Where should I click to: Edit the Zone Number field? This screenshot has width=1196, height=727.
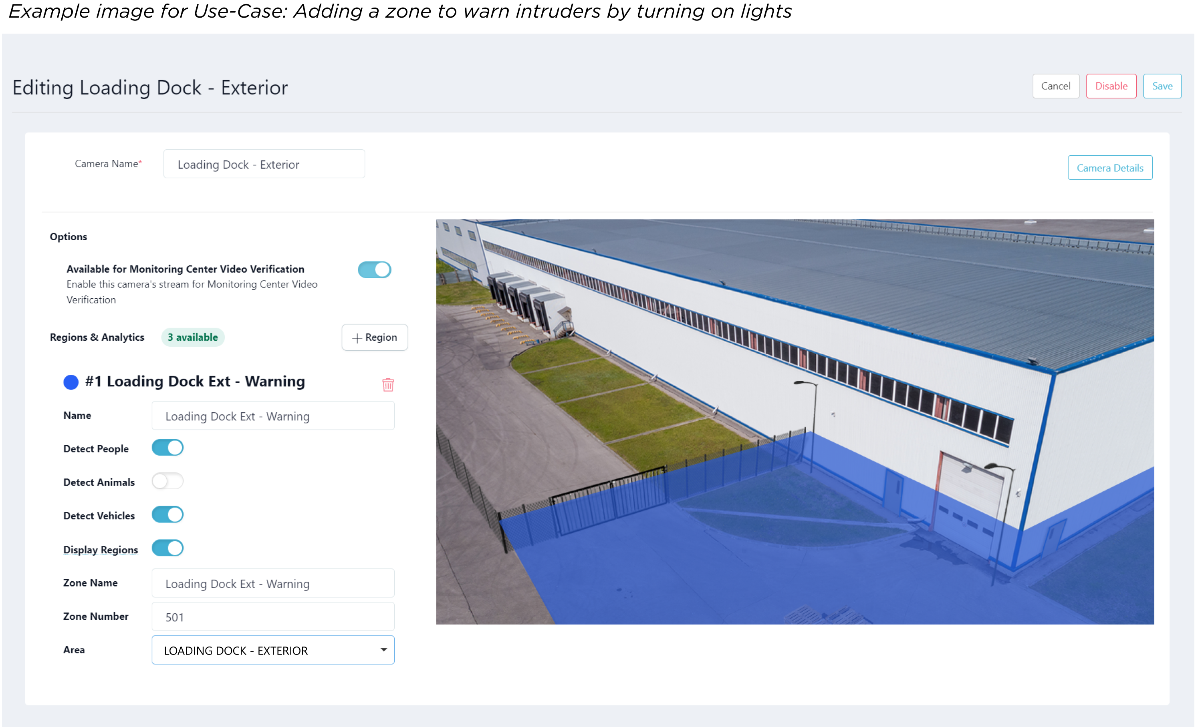point(273,617)
